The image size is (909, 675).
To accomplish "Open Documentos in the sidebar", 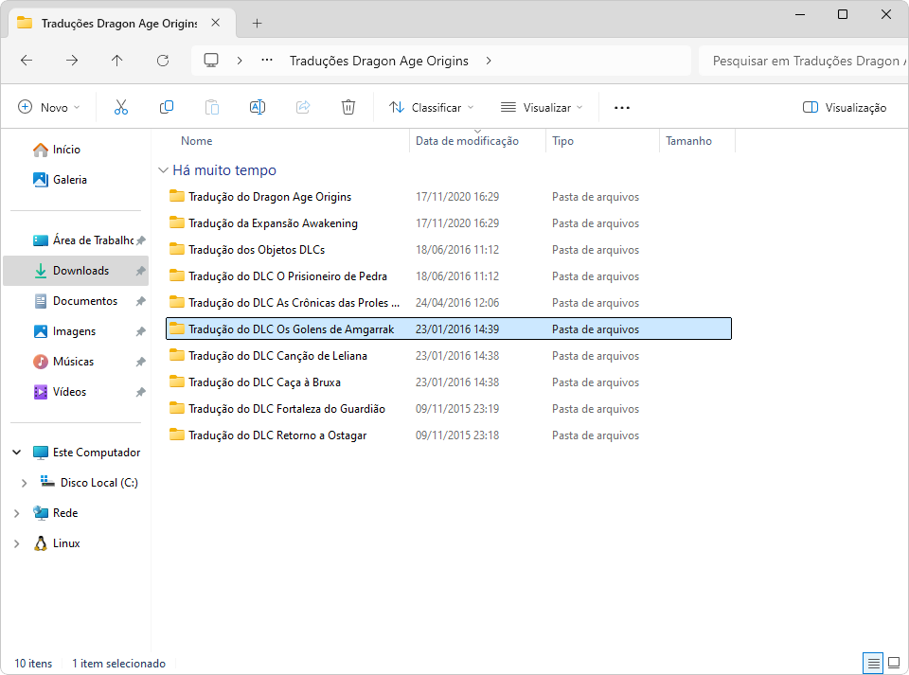I will tap(76, 301).
